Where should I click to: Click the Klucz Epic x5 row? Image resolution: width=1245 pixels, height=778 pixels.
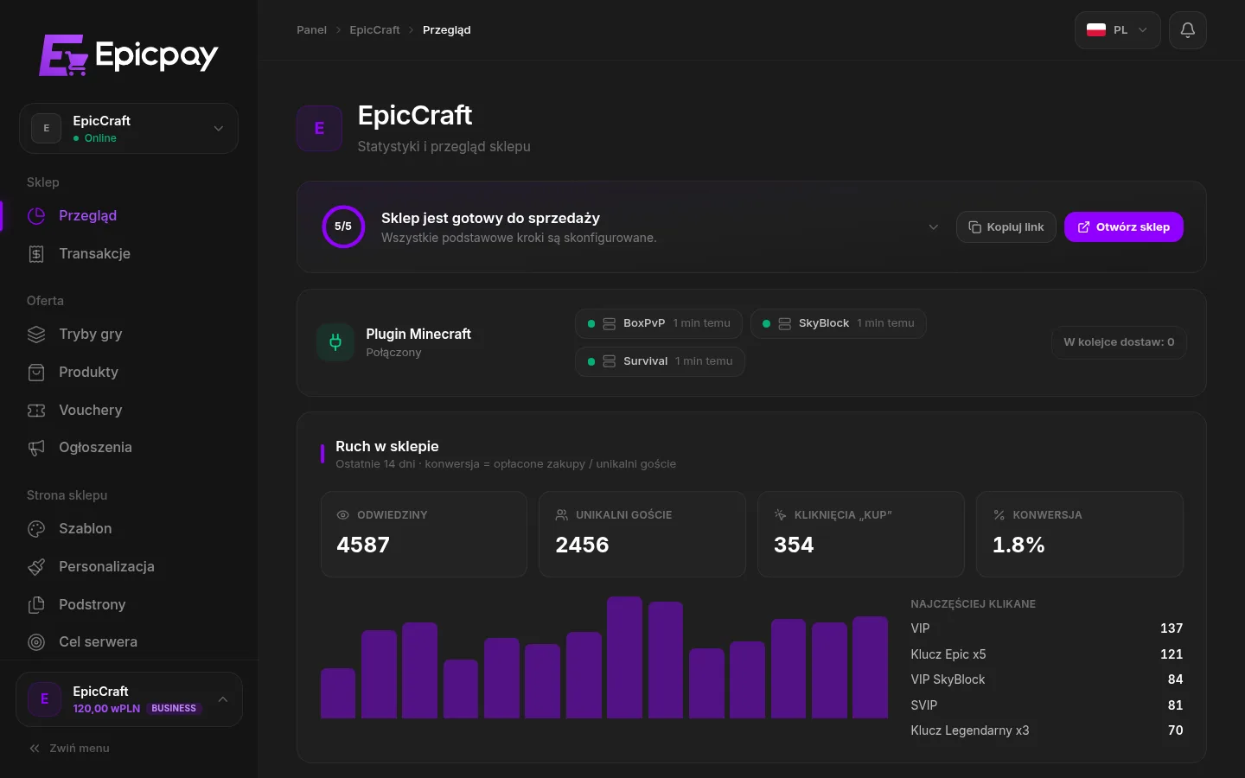tap(1046, 654)
